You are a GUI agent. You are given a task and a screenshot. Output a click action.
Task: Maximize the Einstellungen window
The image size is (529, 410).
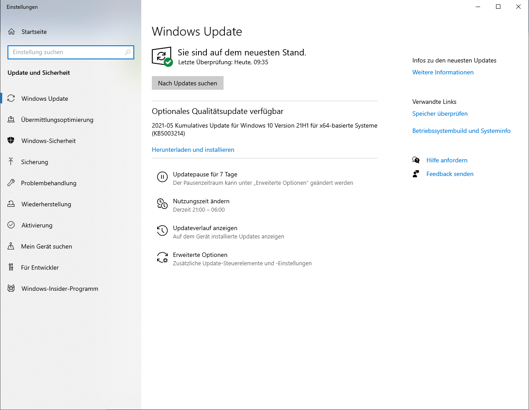click(498, 7)
